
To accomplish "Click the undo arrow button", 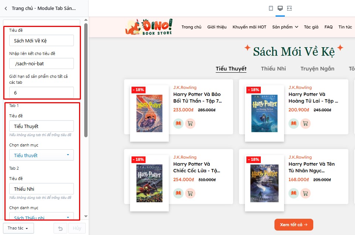I will [x=60, y=228].
